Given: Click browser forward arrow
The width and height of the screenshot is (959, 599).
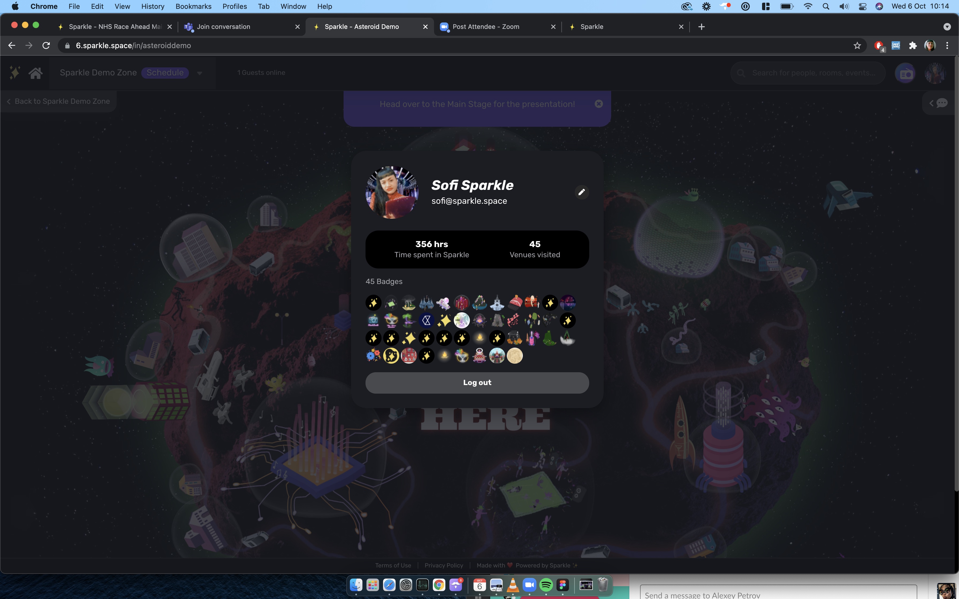Looking at the screenshot, I should tap(29, 45).
